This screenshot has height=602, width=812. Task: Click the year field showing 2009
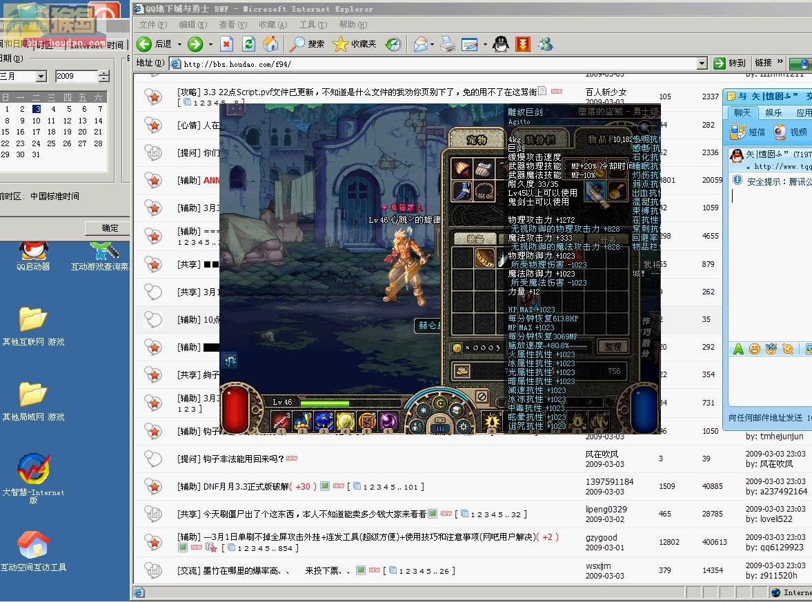pyautogui.click(x=77, y=76)
